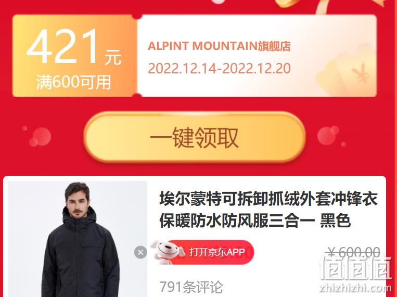The height and width of the screenshot is (297, 397).
Task: Click the gold coin icon at top
Action: [x=289, y=4]
